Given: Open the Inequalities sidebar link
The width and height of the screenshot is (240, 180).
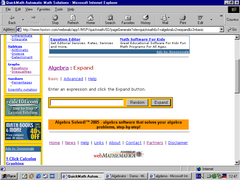Looking at the screenshot, I should pyautogui.click(x=22, y=71).
